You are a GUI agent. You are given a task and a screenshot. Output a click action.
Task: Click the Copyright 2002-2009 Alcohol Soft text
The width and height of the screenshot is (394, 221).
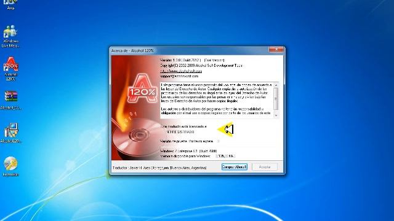pos(201,66)
